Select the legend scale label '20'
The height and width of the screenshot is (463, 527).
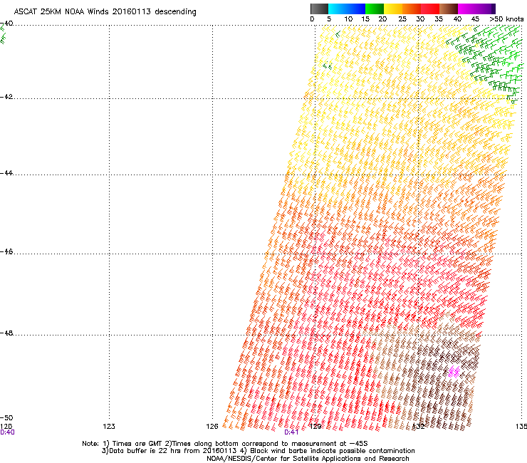pyautogui.click(x=382, y=19)
